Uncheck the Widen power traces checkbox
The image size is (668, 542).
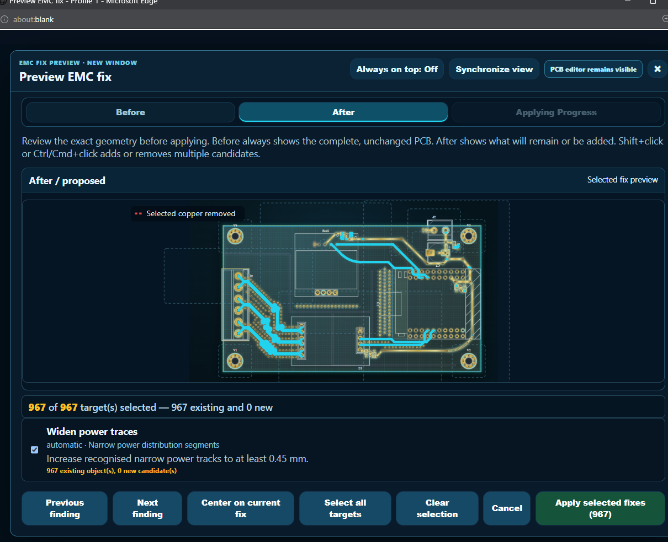pos(35,450)
